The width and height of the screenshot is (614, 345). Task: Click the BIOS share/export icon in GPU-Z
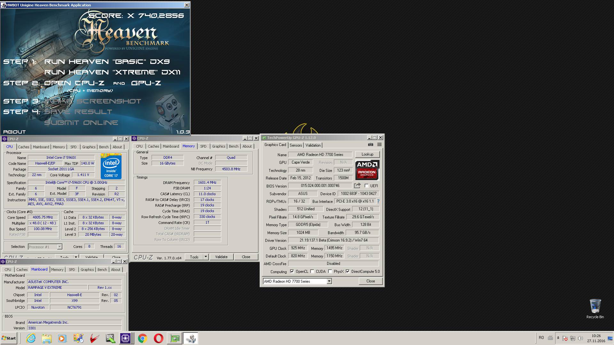pyautogui.click(x=357, y=186)
